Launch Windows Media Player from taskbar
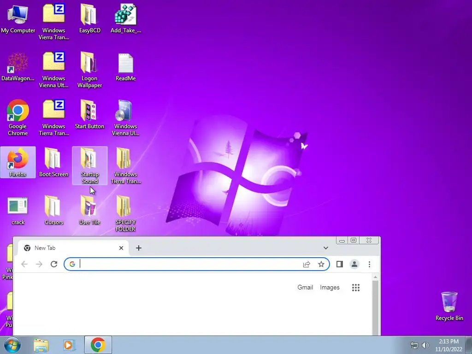Viewport: 472px width, 354px height. (68, 345)
